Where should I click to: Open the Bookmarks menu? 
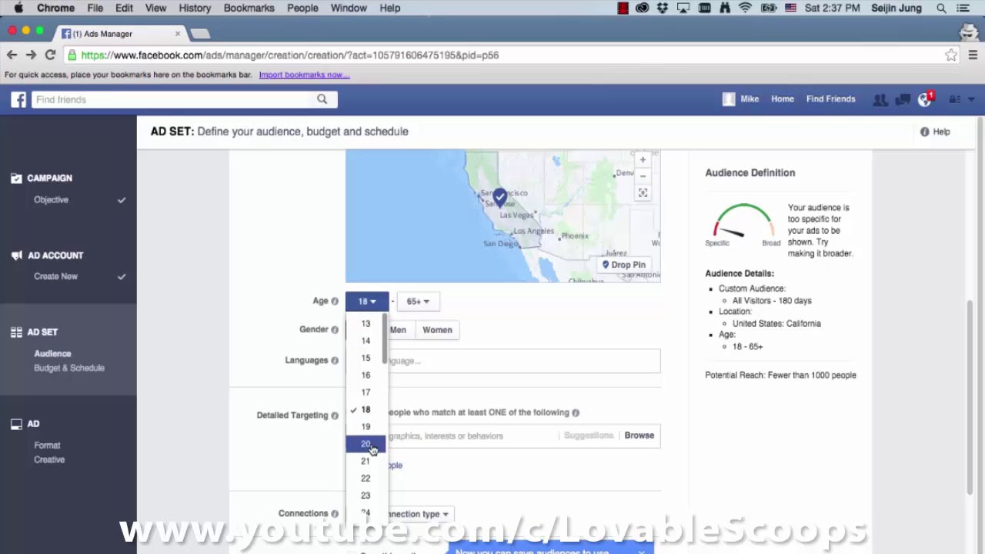tap(249, 8)
